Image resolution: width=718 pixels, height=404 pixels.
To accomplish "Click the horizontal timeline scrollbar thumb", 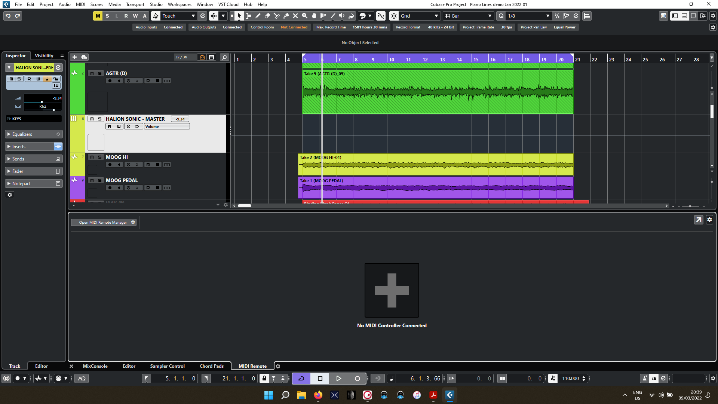I will point(245,206).
